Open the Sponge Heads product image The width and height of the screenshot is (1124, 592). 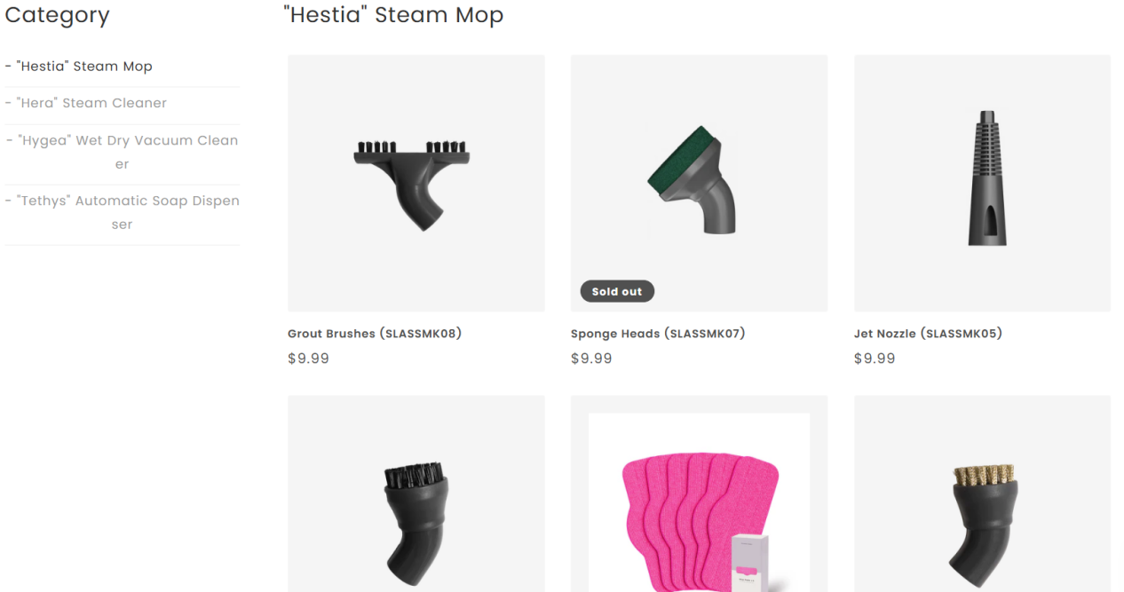[699, 184]
